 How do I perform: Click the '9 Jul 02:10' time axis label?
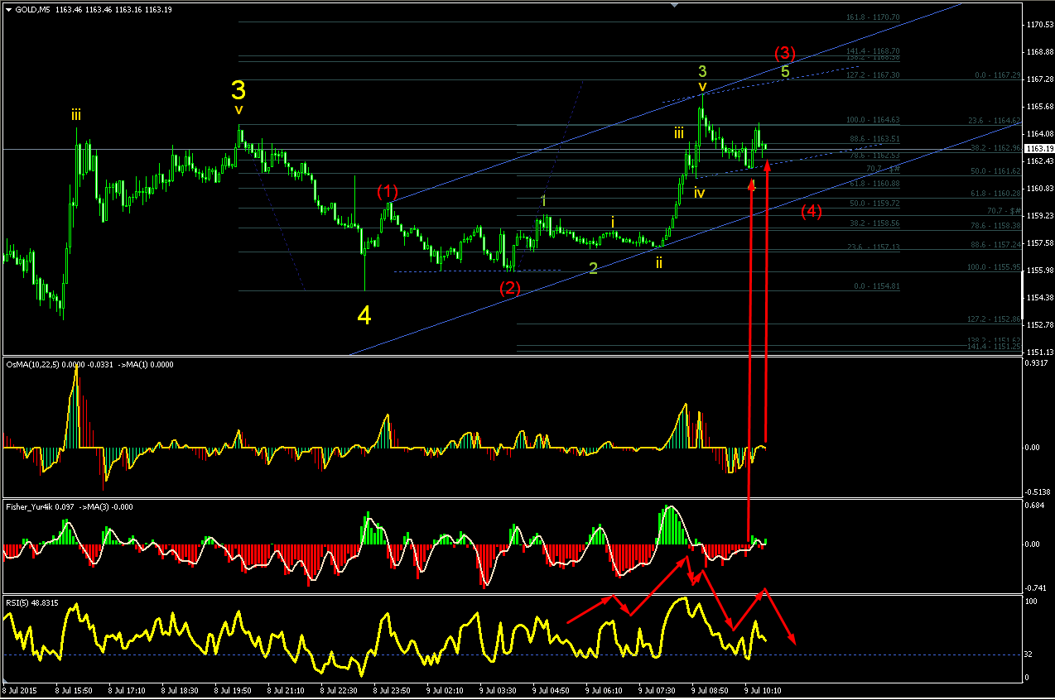point(444,689)
